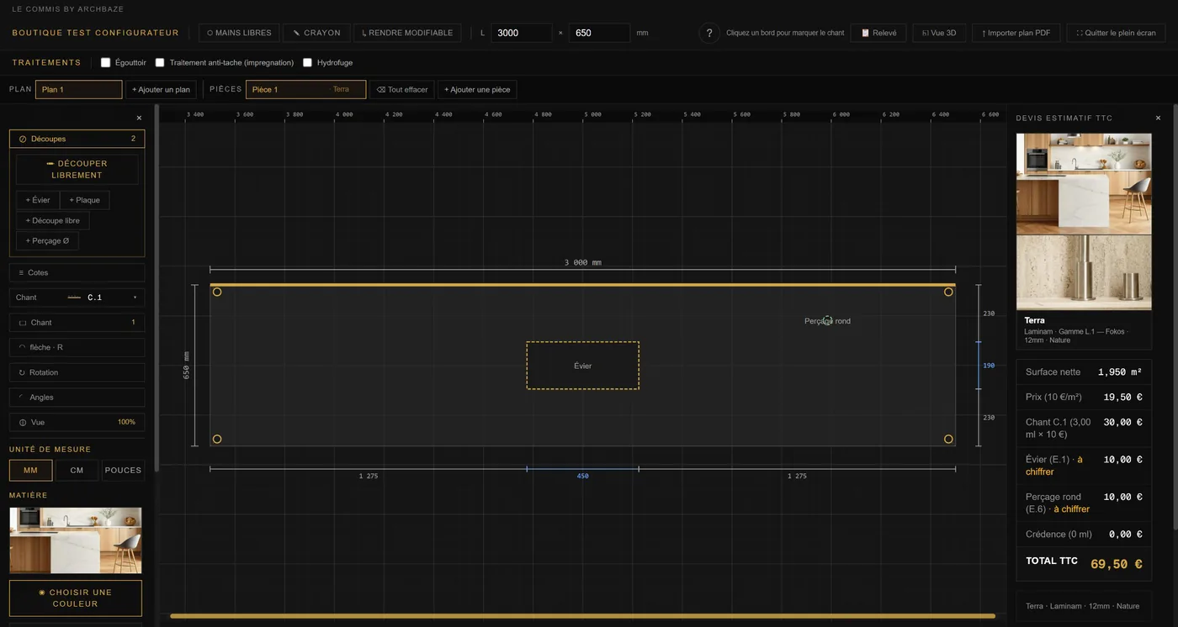
Task: Click Quitter le plein écran
Action: pyautogui.click(x=1116, y=33)
